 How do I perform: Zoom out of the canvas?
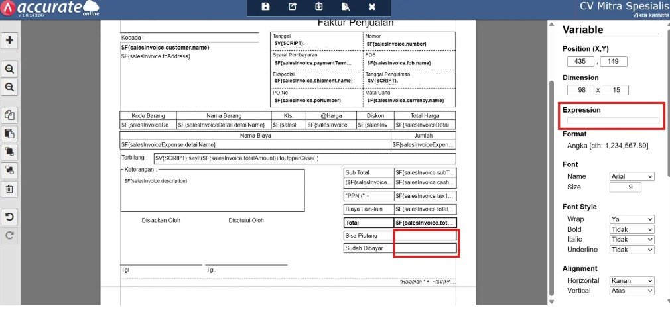point(9,87)
